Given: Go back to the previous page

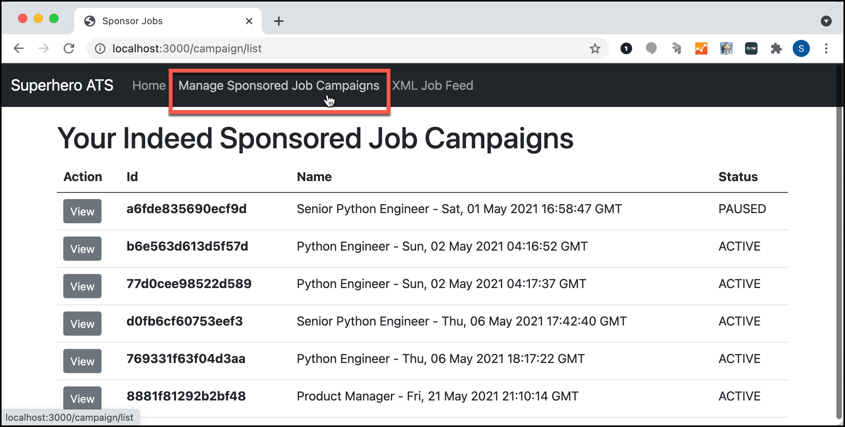Looking at the screenshot, I should click(19, 48).
